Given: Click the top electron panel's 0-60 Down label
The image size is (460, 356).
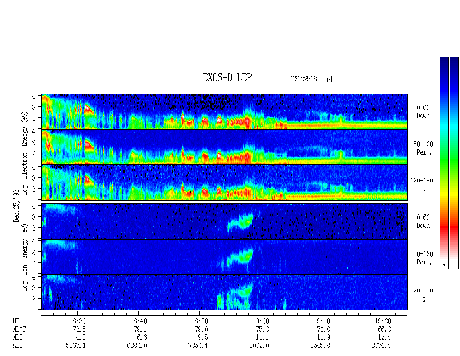Looking at the screenshot, I should 423,112.
